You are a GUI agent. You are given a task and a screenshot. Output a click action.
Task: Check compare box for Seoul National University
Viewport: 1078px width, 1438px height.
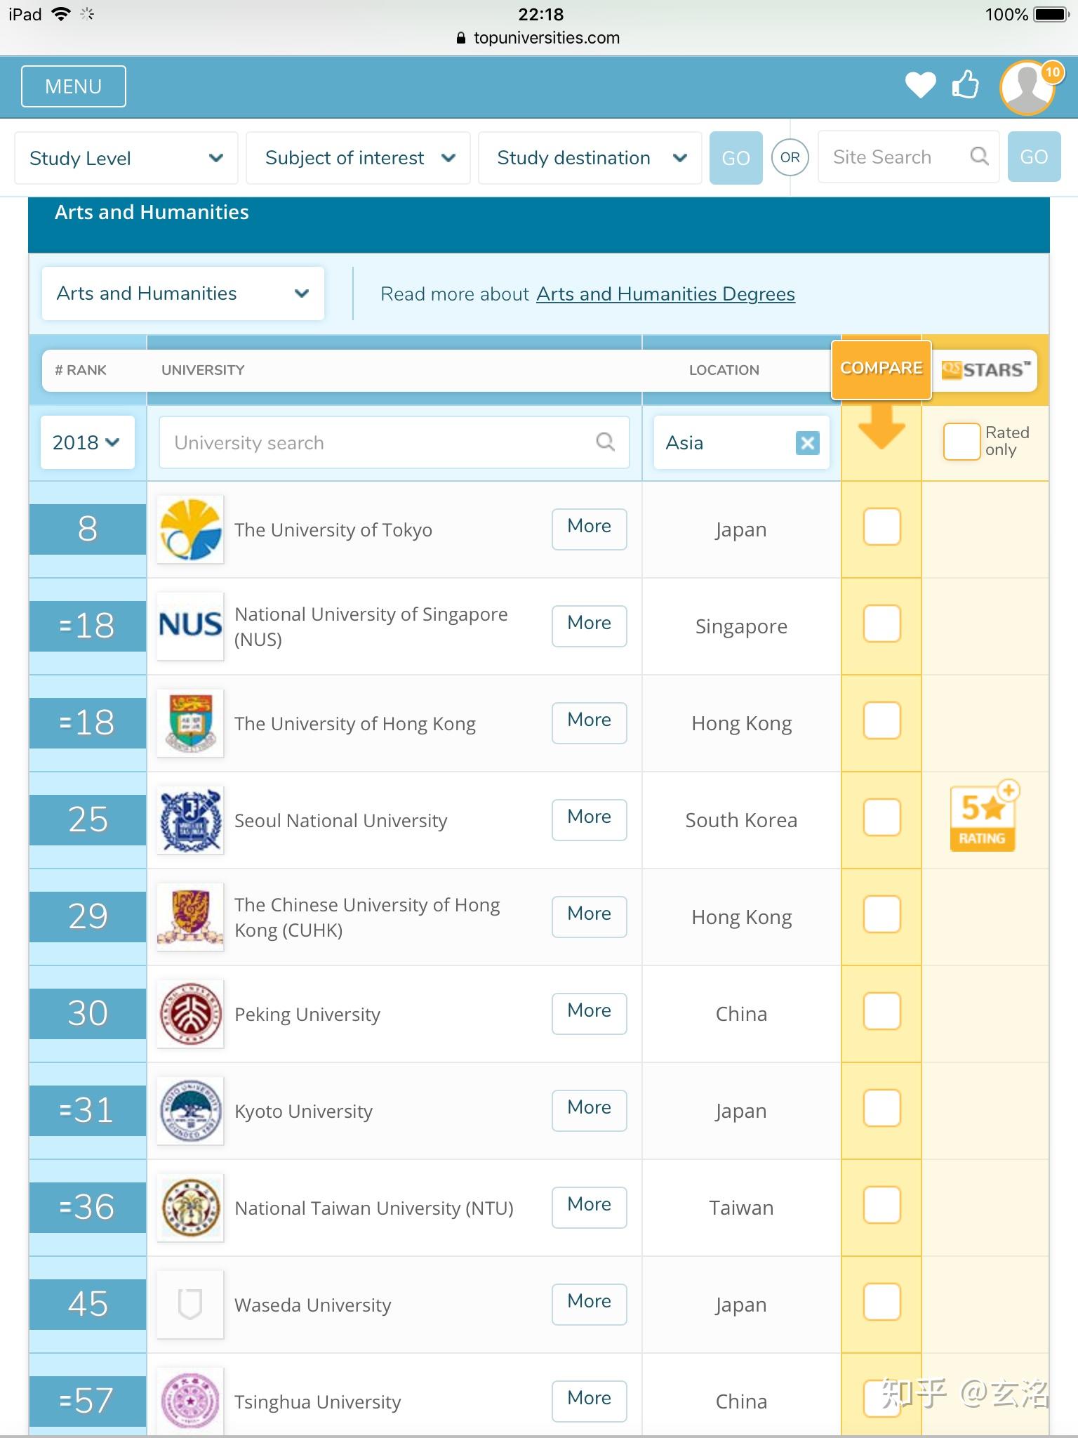pyautogui.click(x=881, y=817)
